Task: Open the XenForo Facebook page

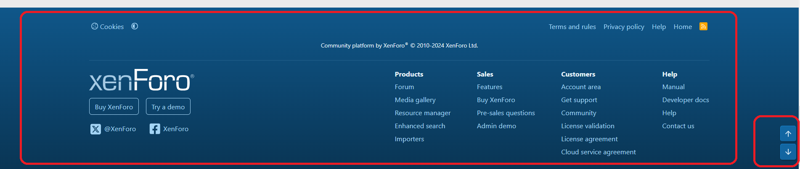Action: [169, 129]
